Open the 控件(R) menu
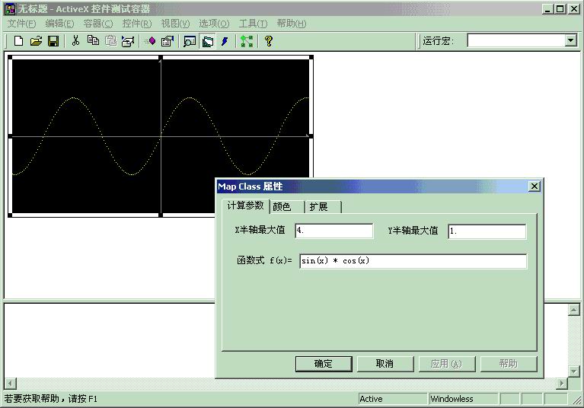This screenshot has width=584, height=408. point(137,24)
